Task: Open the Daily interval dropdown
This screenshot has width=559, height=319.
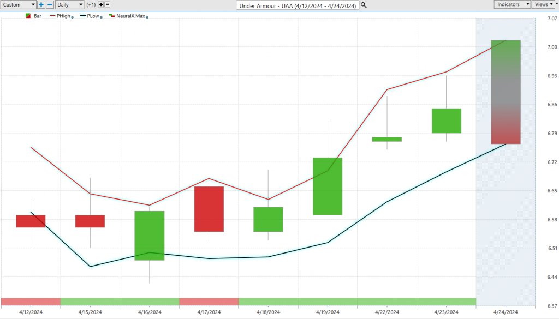Action: coord(69,4)
